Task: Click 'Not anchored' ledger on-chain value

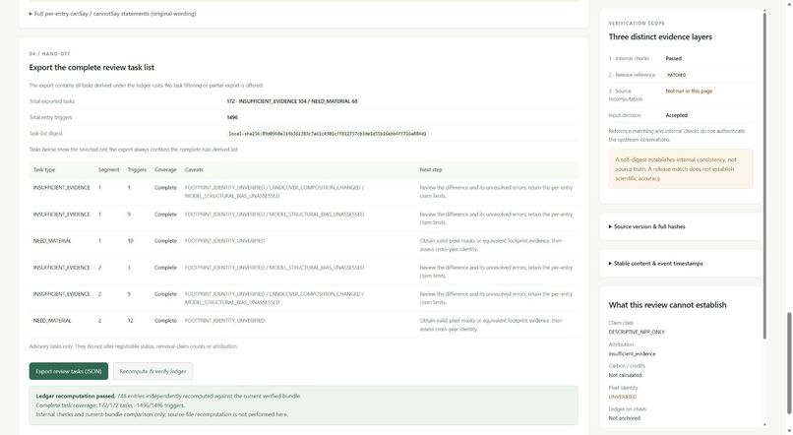Action: [624, 418]
